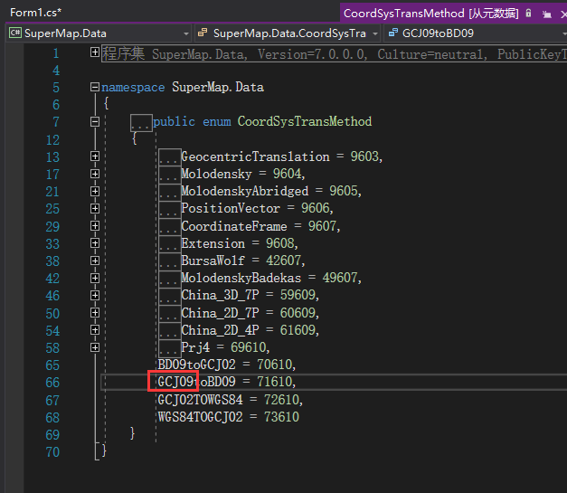Click line number 66 in the gutter
Image resolution: width=567 pixels, height=493 pixels.
tap(52, 383)
